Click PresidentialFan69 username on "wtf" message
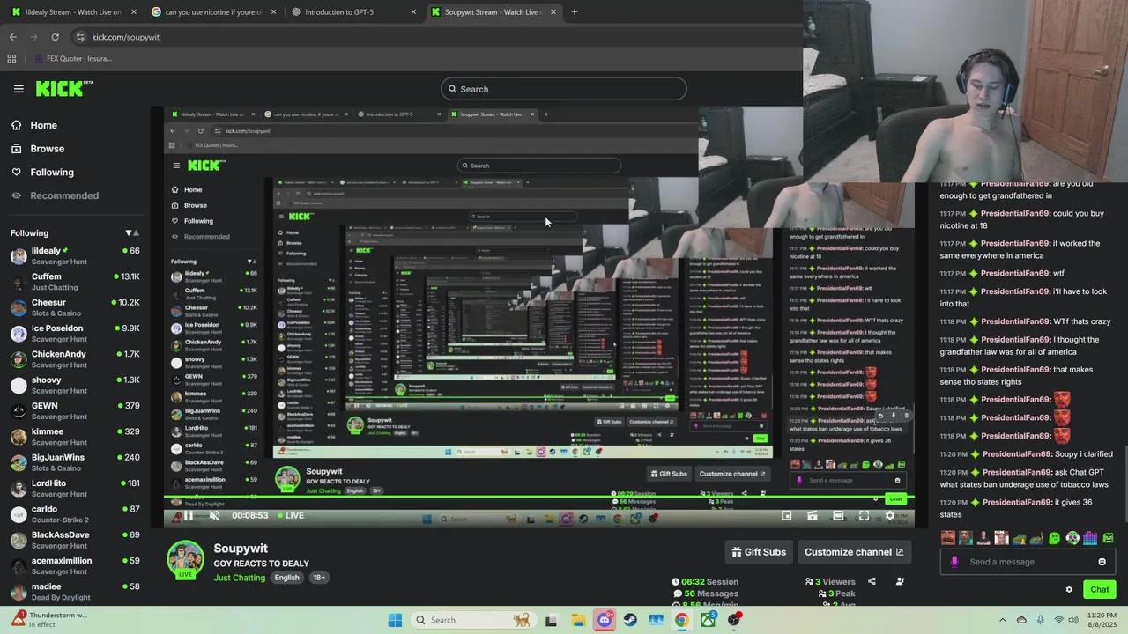This screenshot has width=1128, height=634. pyautogui.click(x=1014, y=274)
